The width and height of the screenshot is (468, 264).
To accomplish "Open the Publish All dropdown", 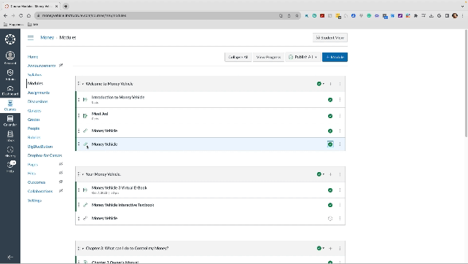I will [303, 57].
